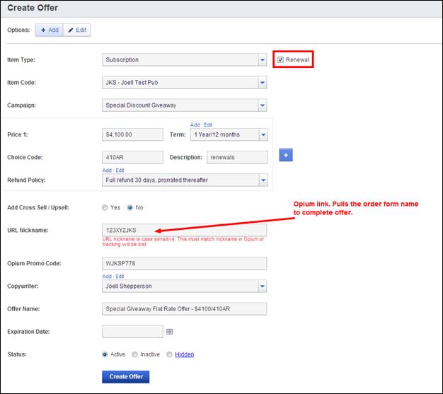Select No for Add Cross Sell / Upsell

click(130, 207)
